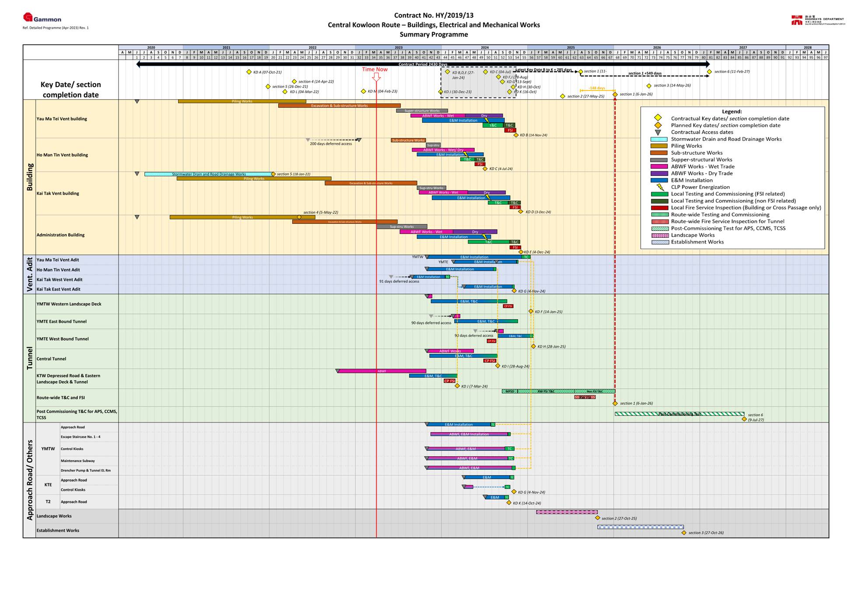
Task: Click the 2024 year header in timeline
Action: [484, 47]
